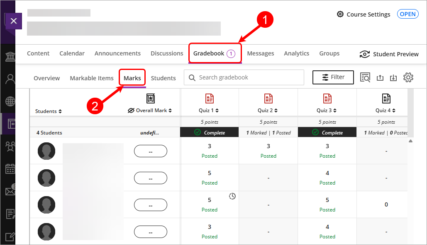427x245 pixels.
Task: Click fourth student's overall mark pill
Action: tap(151, 232)
